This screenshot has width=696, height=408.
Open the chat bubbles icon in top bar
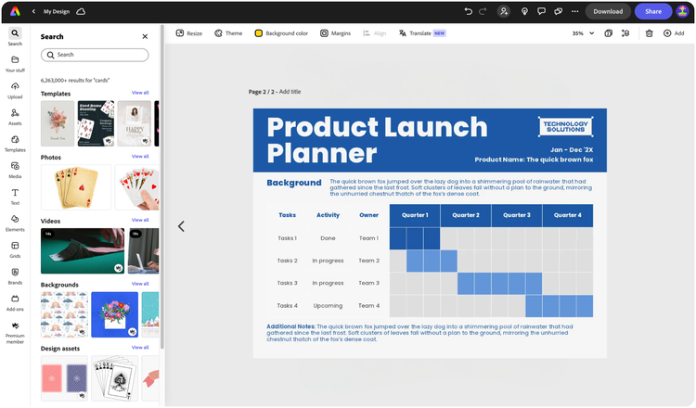coord(558,11)
